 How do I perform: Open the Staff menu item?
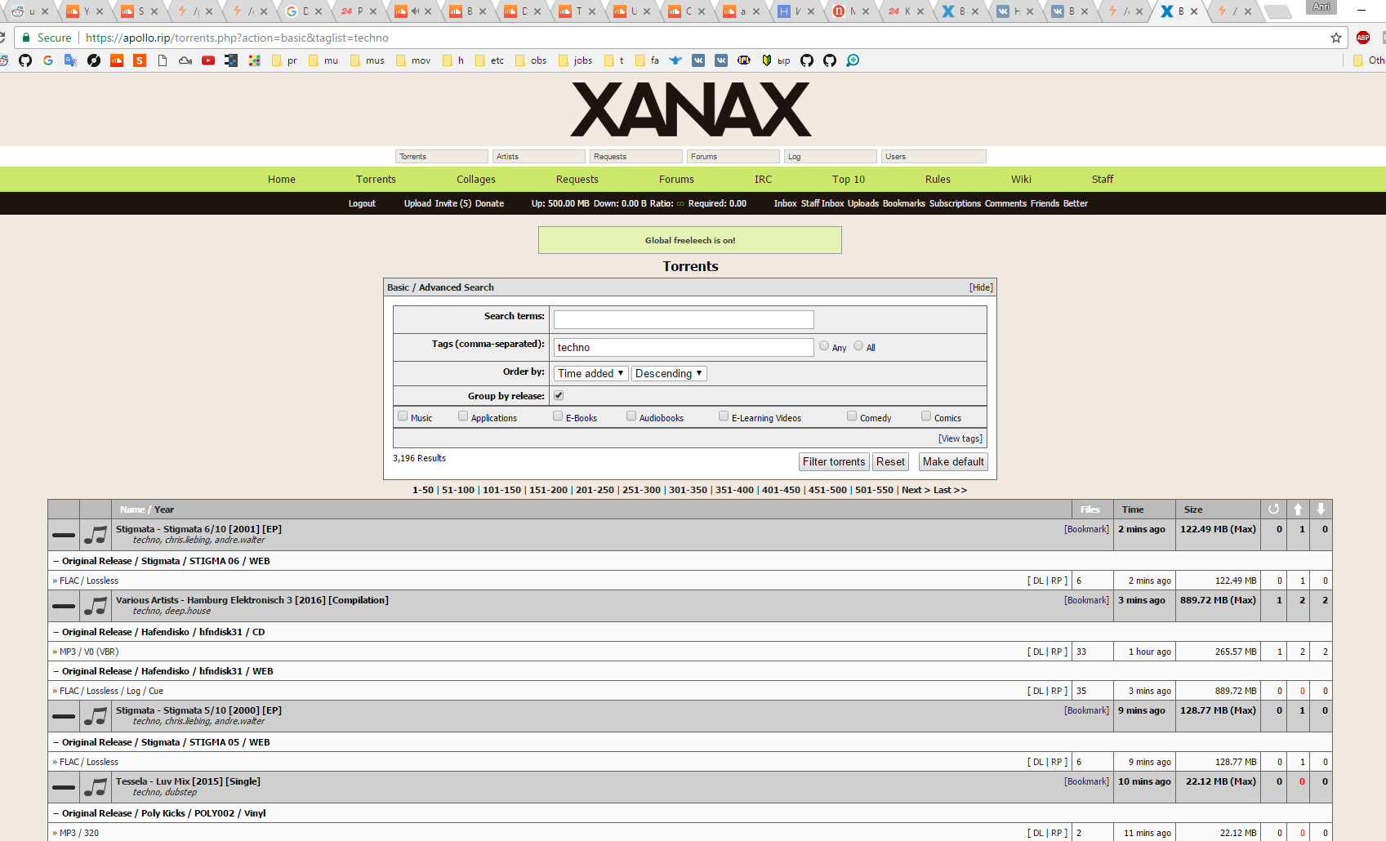coord(1103,180)
